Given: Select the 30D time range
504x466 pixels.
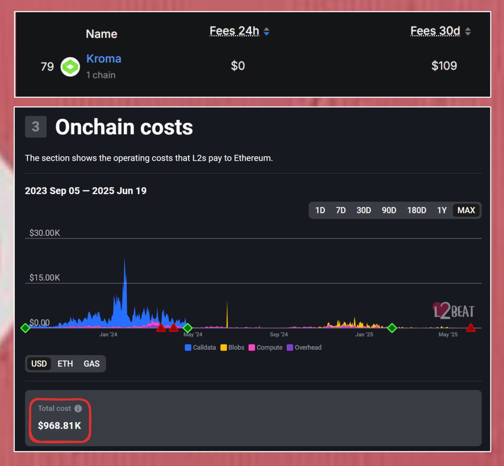Looking at the screenshot, I should coord(364,210).
